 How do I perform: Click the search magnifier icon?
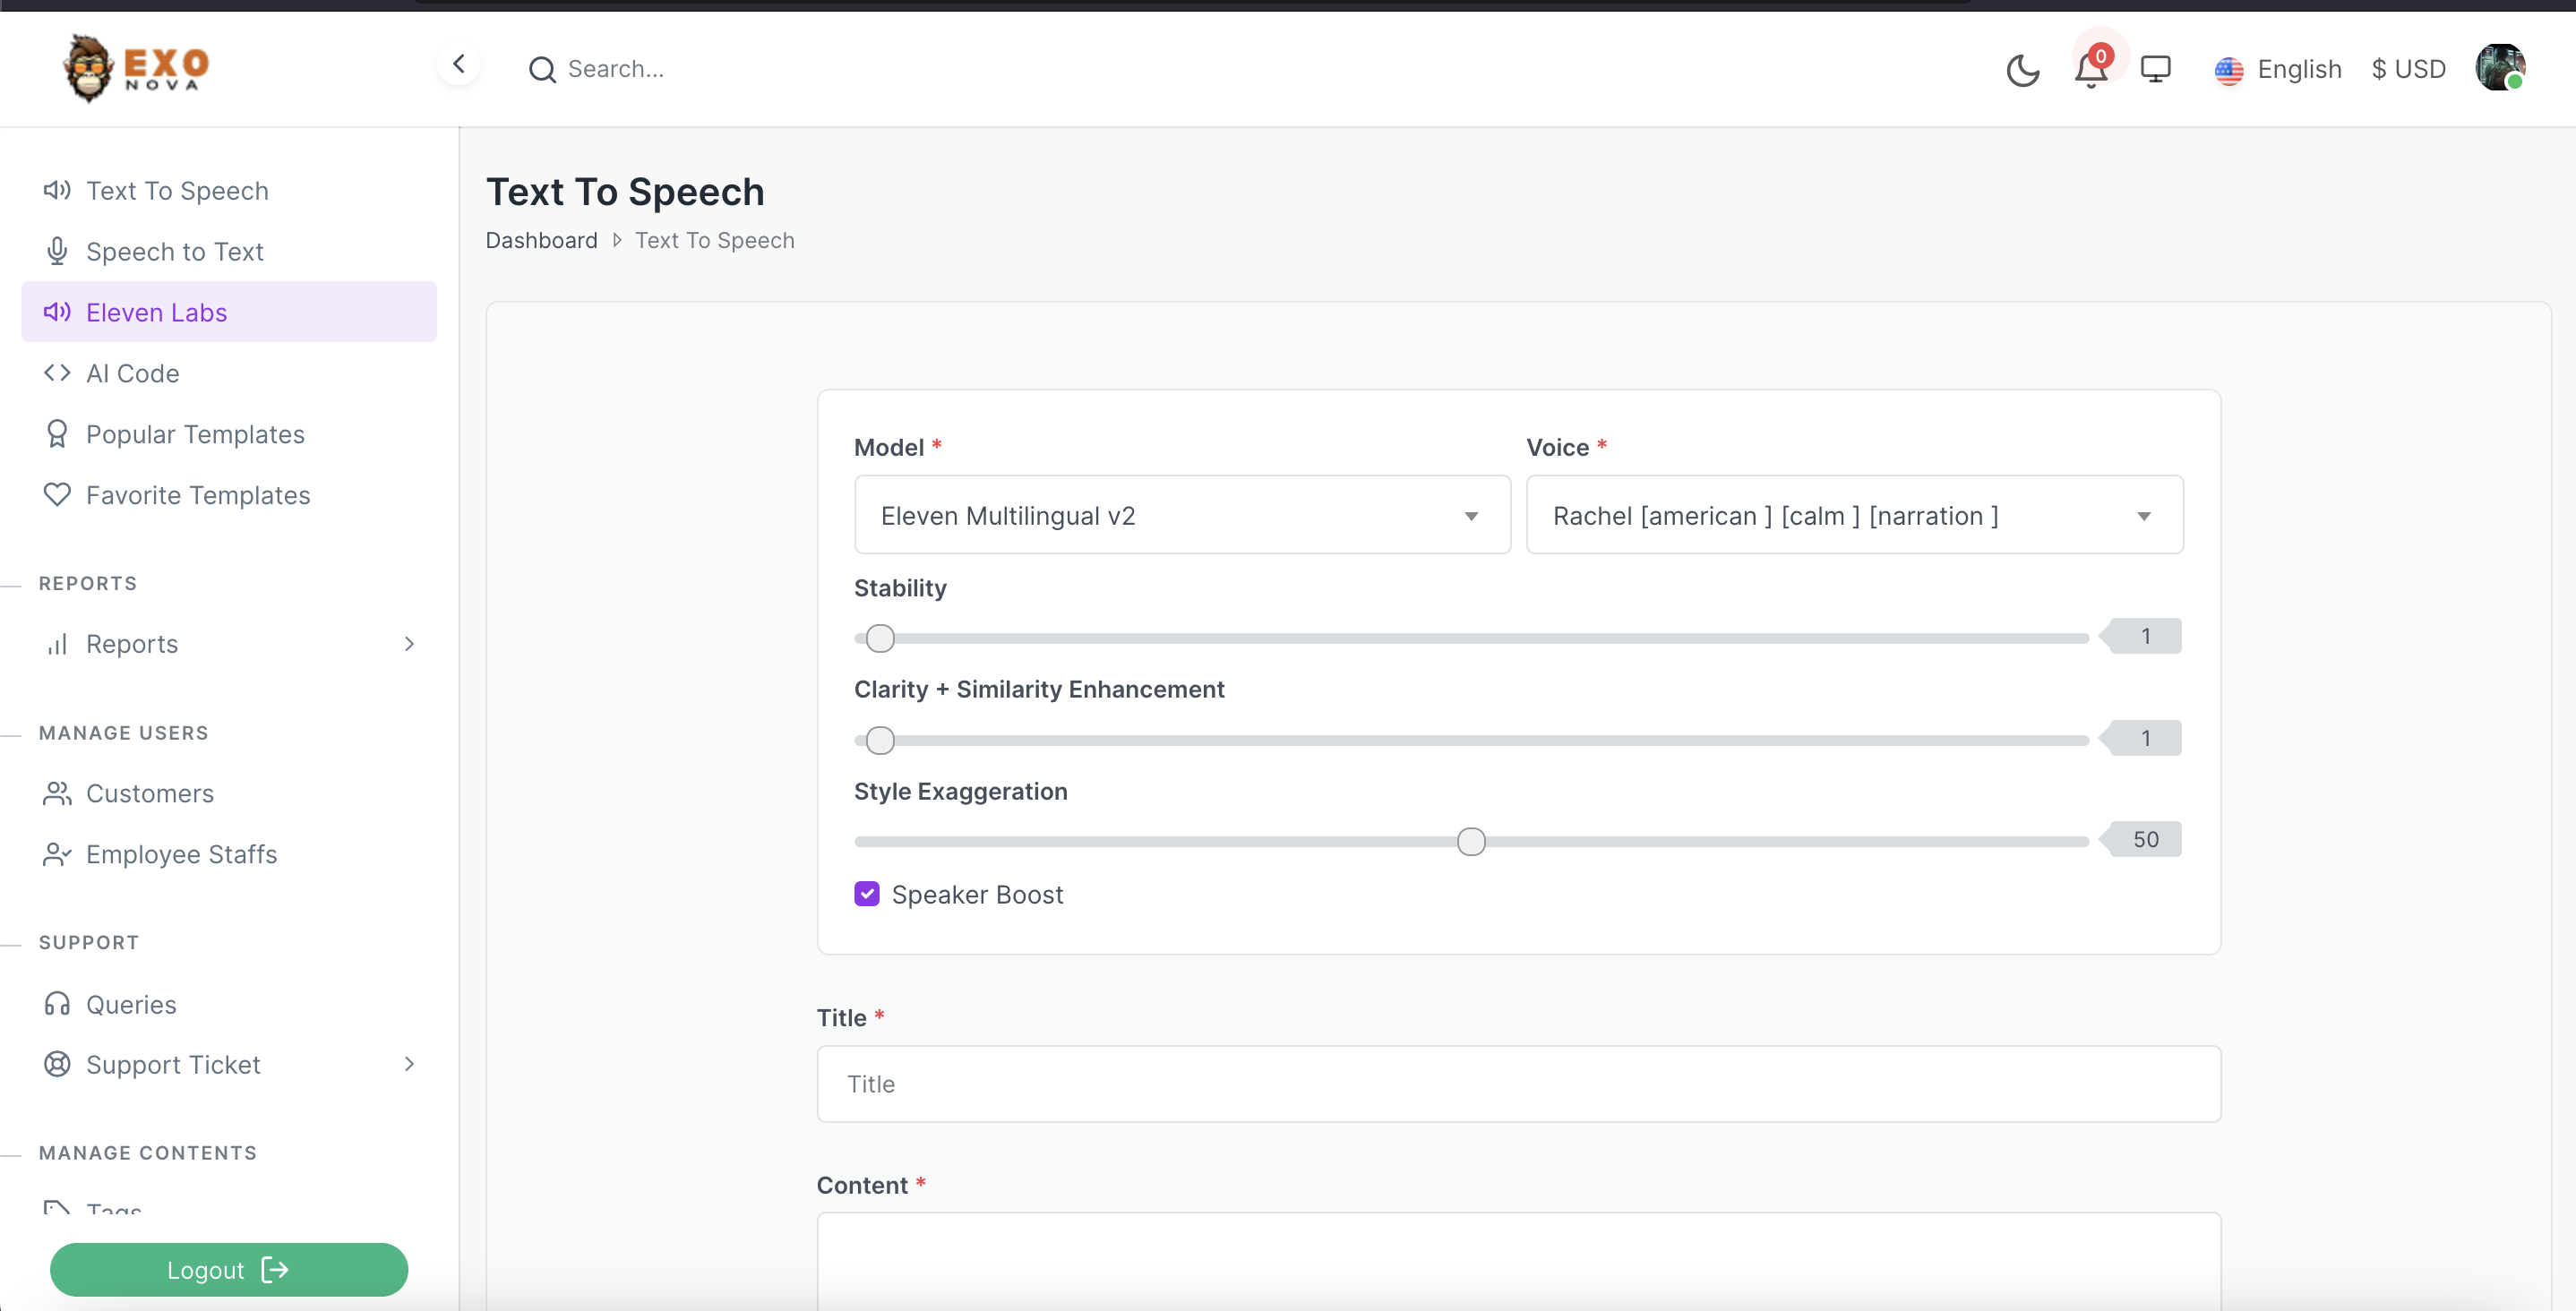tap(542, 69)
